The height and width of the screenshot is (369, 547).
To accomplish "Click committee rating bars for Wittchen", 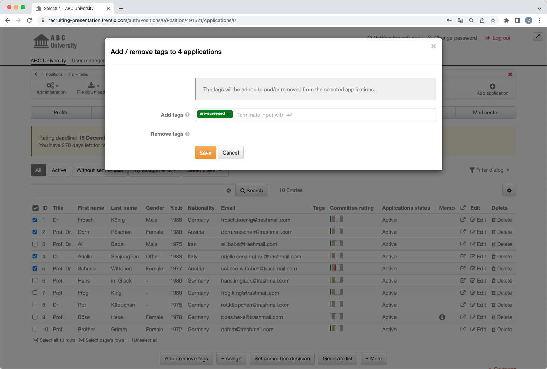I will (x=336, y=268).
